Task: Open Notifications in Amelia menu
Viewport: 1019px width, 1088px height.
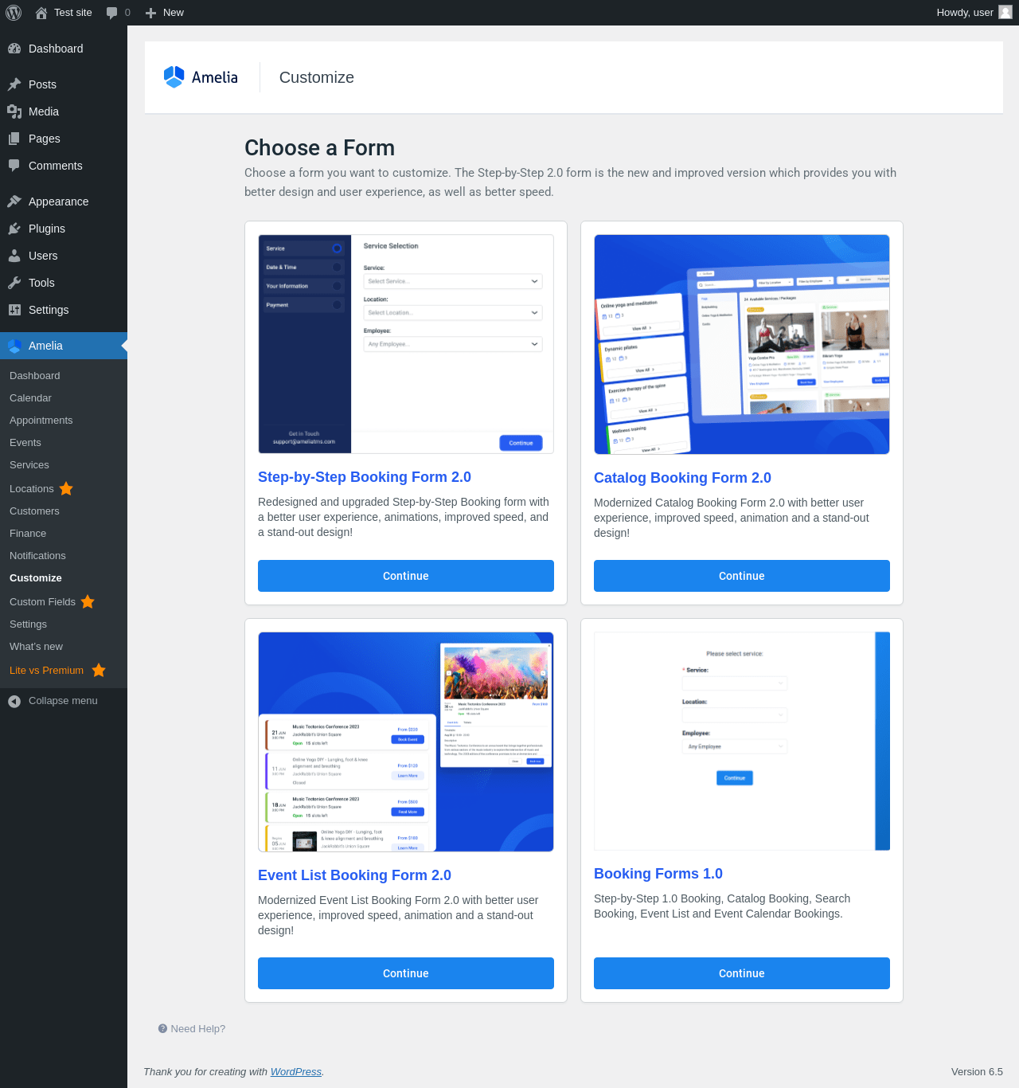Action: pyautogui.click(x=37, y=556)
